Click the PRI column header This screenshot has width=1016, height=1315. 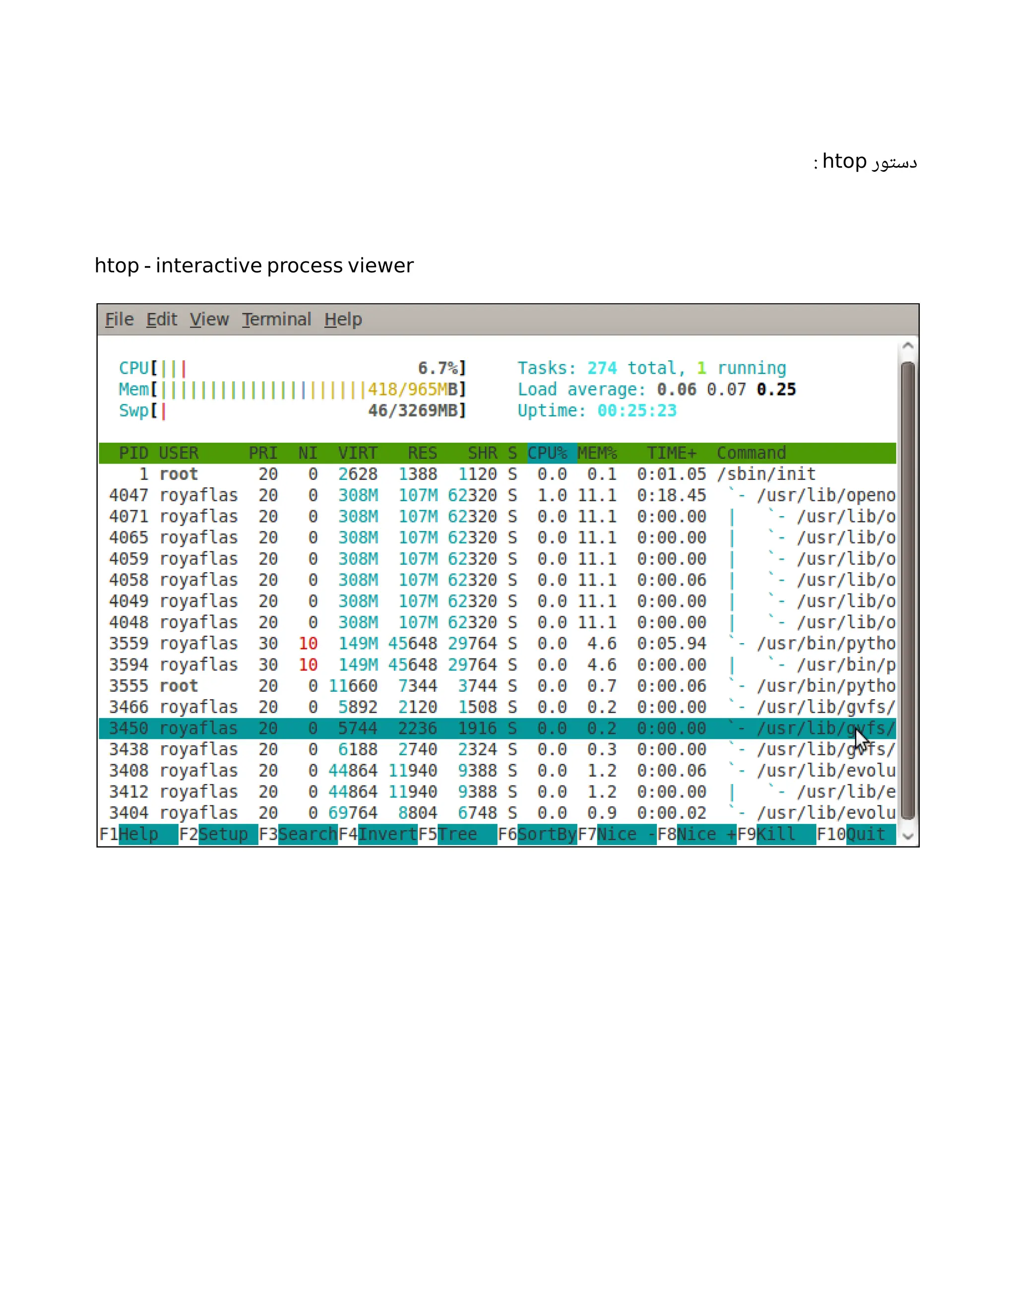263,453
